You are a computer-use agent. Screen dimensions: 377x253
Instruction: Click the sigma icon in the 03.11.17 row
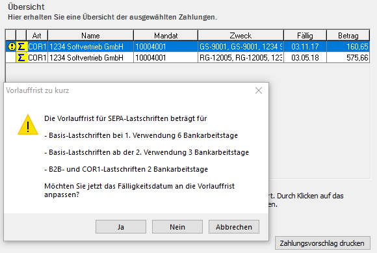[x=21, y=46]
